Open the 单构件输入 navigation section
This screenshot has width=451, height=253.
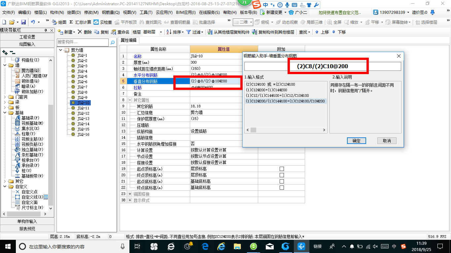[x=27, y=221]
